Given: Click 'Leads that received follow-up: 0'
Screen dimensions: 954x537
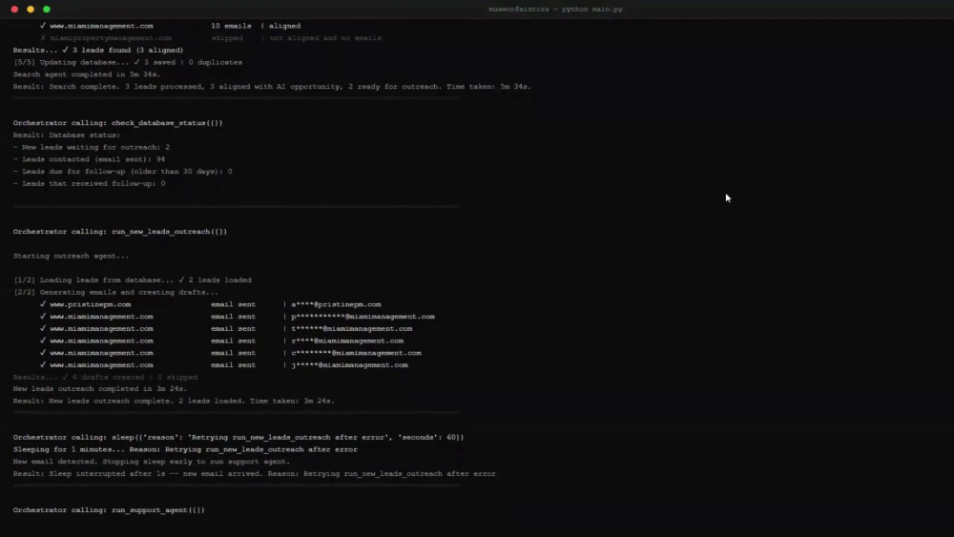Looking at the screenshot, I should (x=89, y=184).
